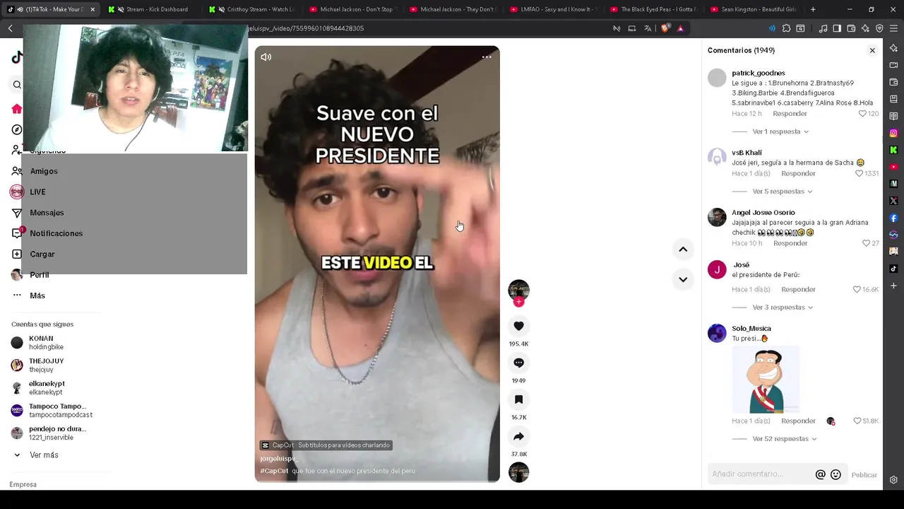Go to the next video with down arrow
Image resolution: width=904 pixels, height=509 pixels.
pyautogui.click(x=683, y=279)
